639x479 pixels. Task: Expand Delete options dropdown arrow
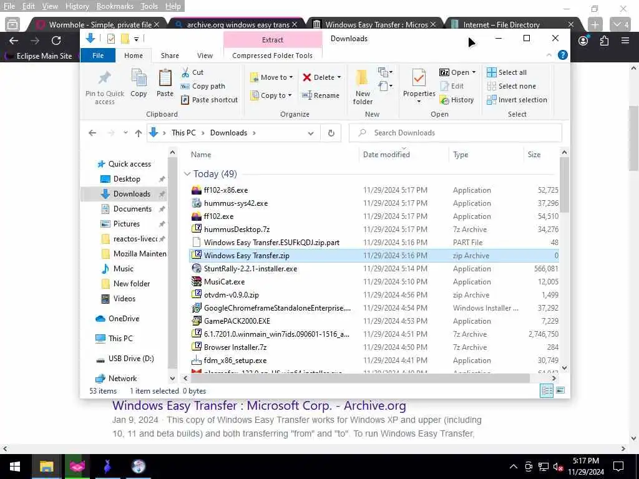(339, 77)
